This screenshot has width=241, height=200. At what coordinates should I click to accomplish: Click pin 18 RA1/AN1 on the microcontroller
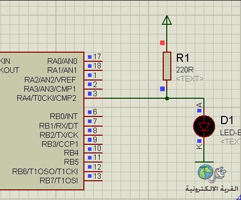pyautogui.click(x=93, y=70)
